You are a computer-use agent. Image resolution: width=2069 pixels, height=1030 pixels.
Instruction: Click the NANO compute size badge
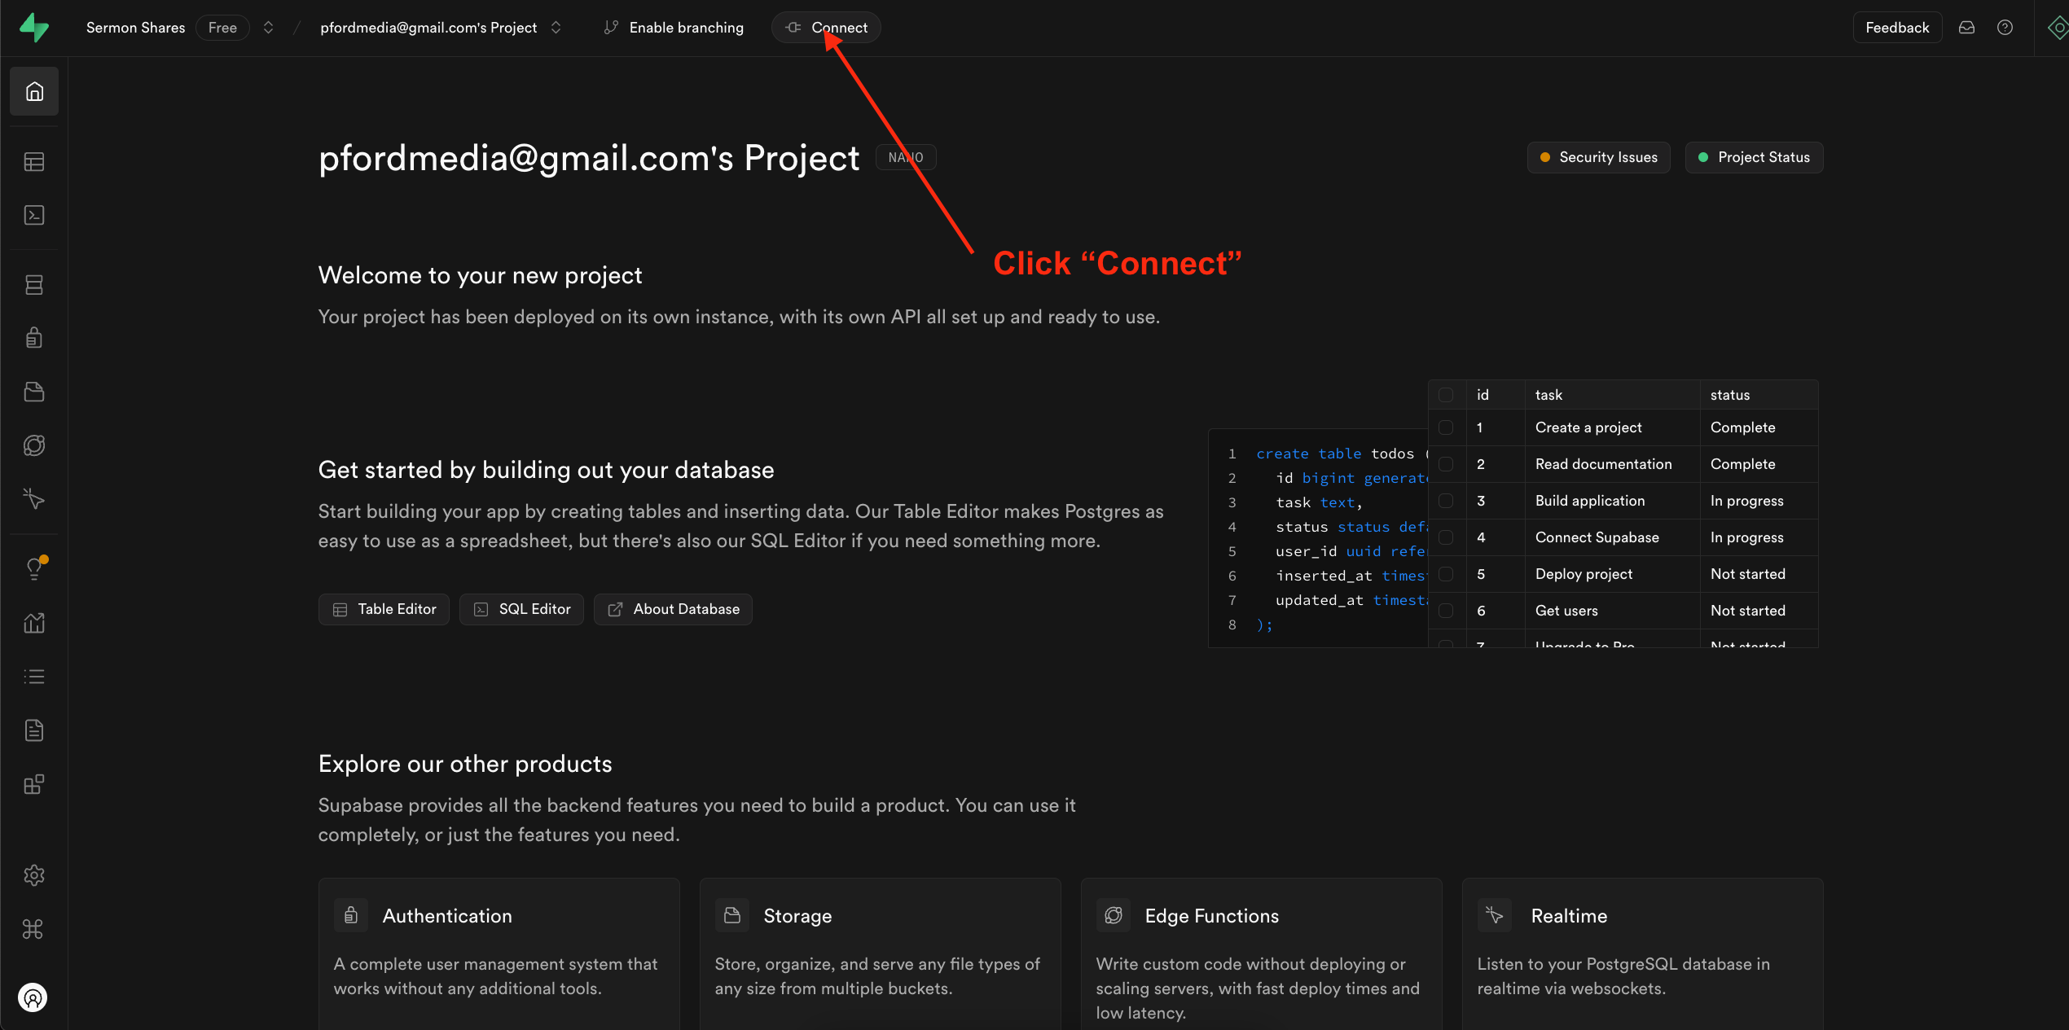(905, 156)
